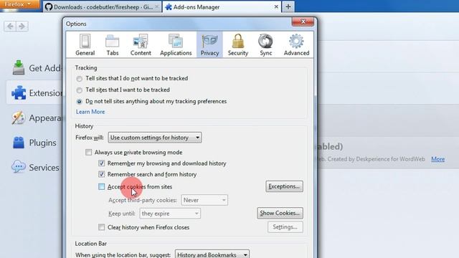This screenshot has height=258, width=459.
Task: Click the Extensions puzzle piece icon
Action: tap(19, 92)
